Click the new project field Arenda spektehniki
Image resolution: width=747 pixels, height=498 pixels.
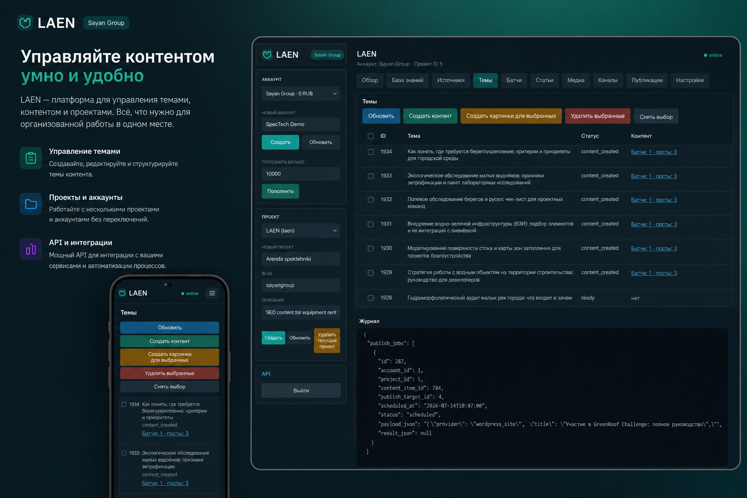click(301, 259)
